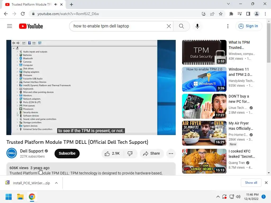Open Windows Start menu
The image size is (271, 203).
(x=9, y=197)
